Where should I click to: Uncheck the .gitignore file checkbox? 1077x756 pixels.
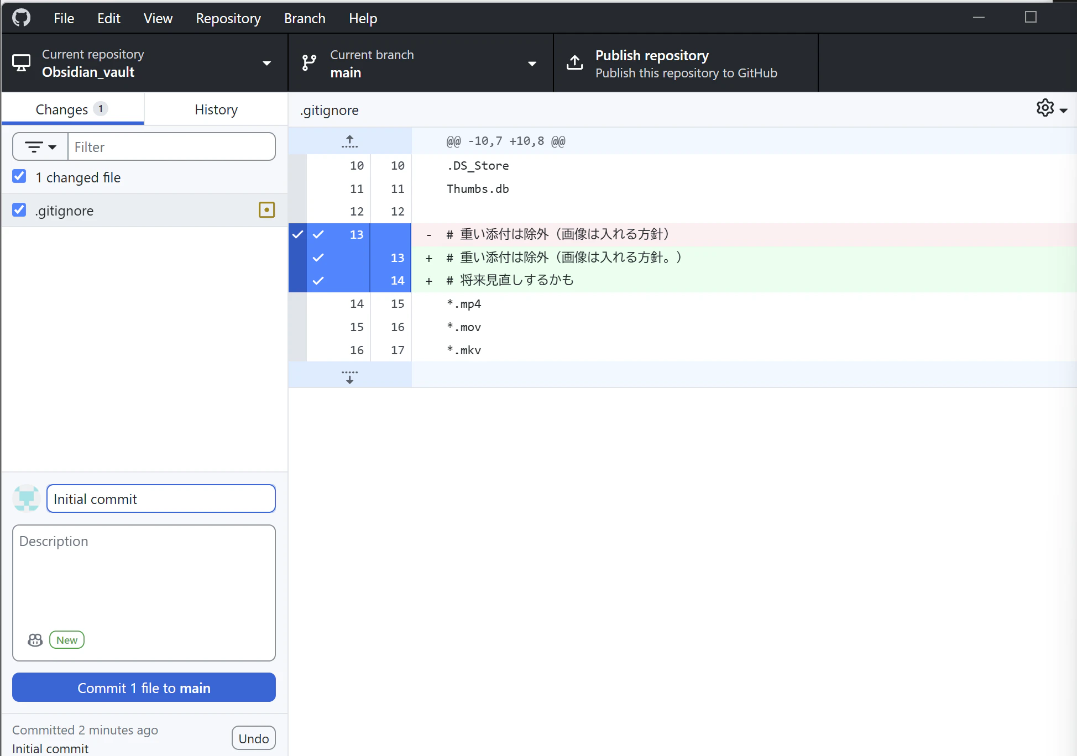[19, 210]
